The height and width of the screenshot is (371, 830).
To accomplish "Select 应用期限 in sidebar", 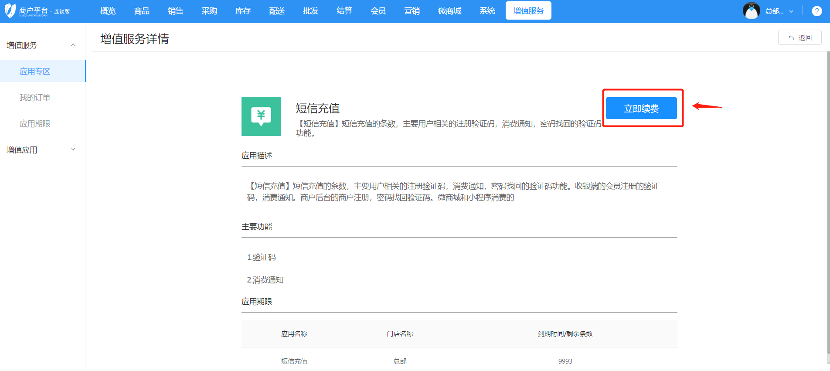I will click(x=35, y=124).
